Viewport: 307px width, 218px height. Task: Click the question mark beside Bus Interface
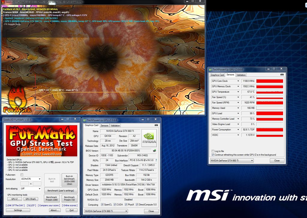(x=156, y=160)
